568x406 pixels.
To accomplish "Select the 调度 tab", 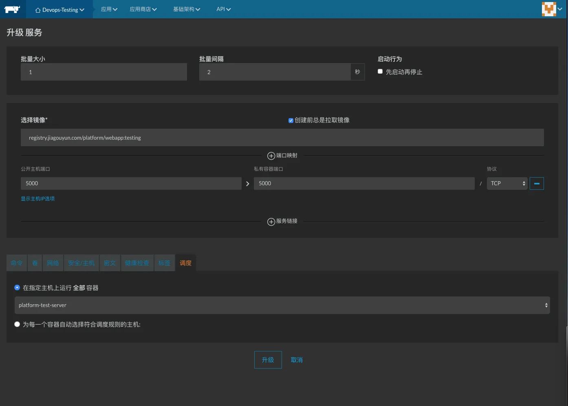I will [x=186, y=263].
